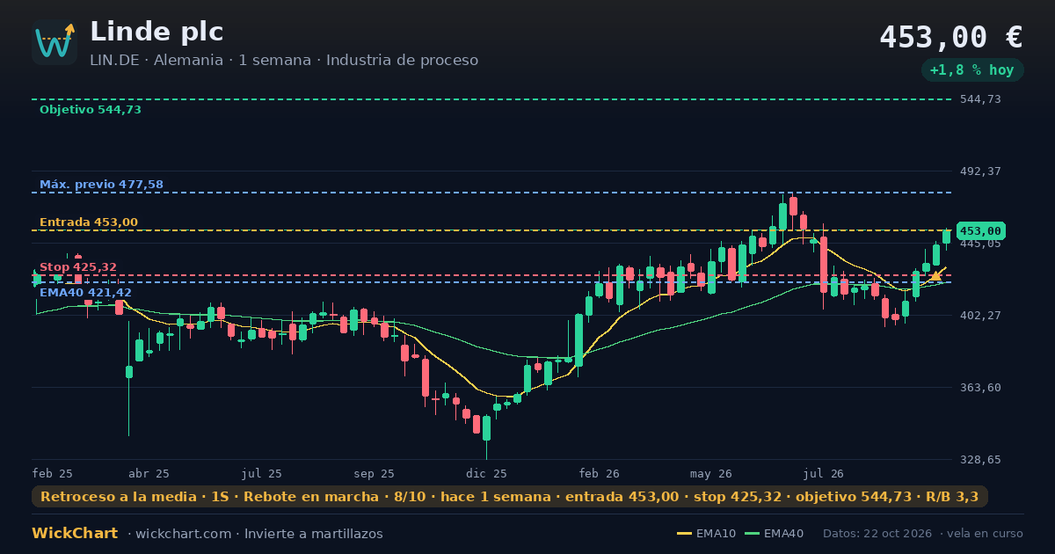Screen dimensions: 1055x554
Task: Click the WickChart brand name in footer
Action: tap(75, 534)
